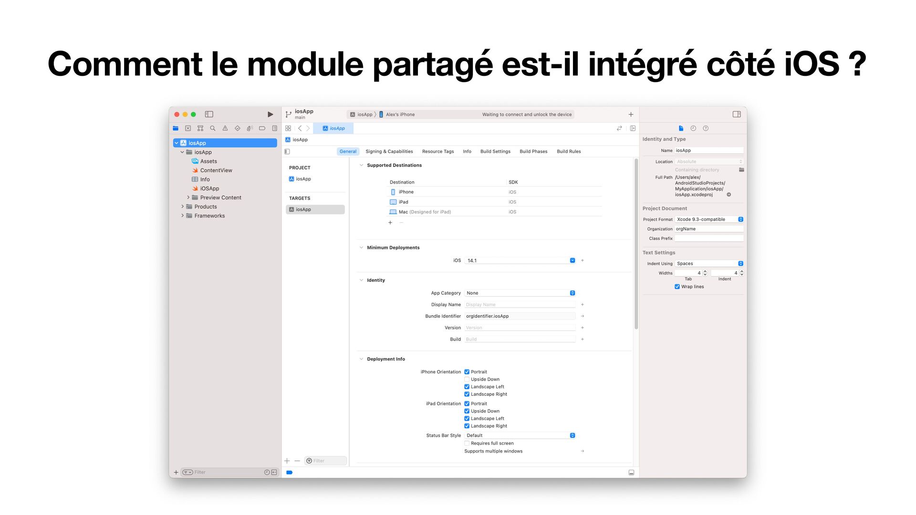Image resolution: width=916 pixels, height=515 pixels.
Task: Uncheck iPad Orientation Portrait
Action: tap(467, 404)
